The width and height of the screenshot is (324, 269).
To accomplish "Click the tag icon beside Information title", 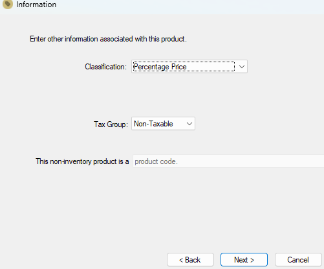I will [8, 4].
